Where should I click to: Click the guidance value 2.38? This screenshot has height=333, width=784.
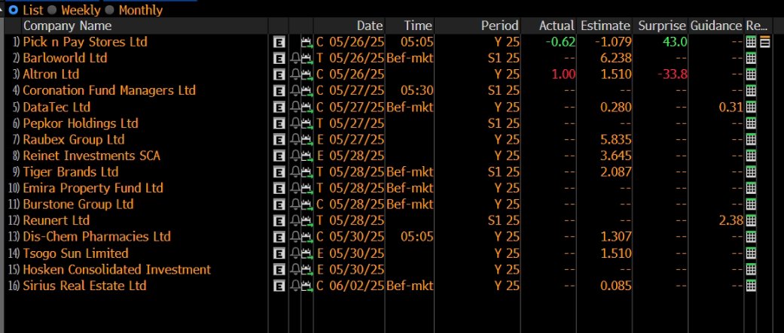click(731, 221)
